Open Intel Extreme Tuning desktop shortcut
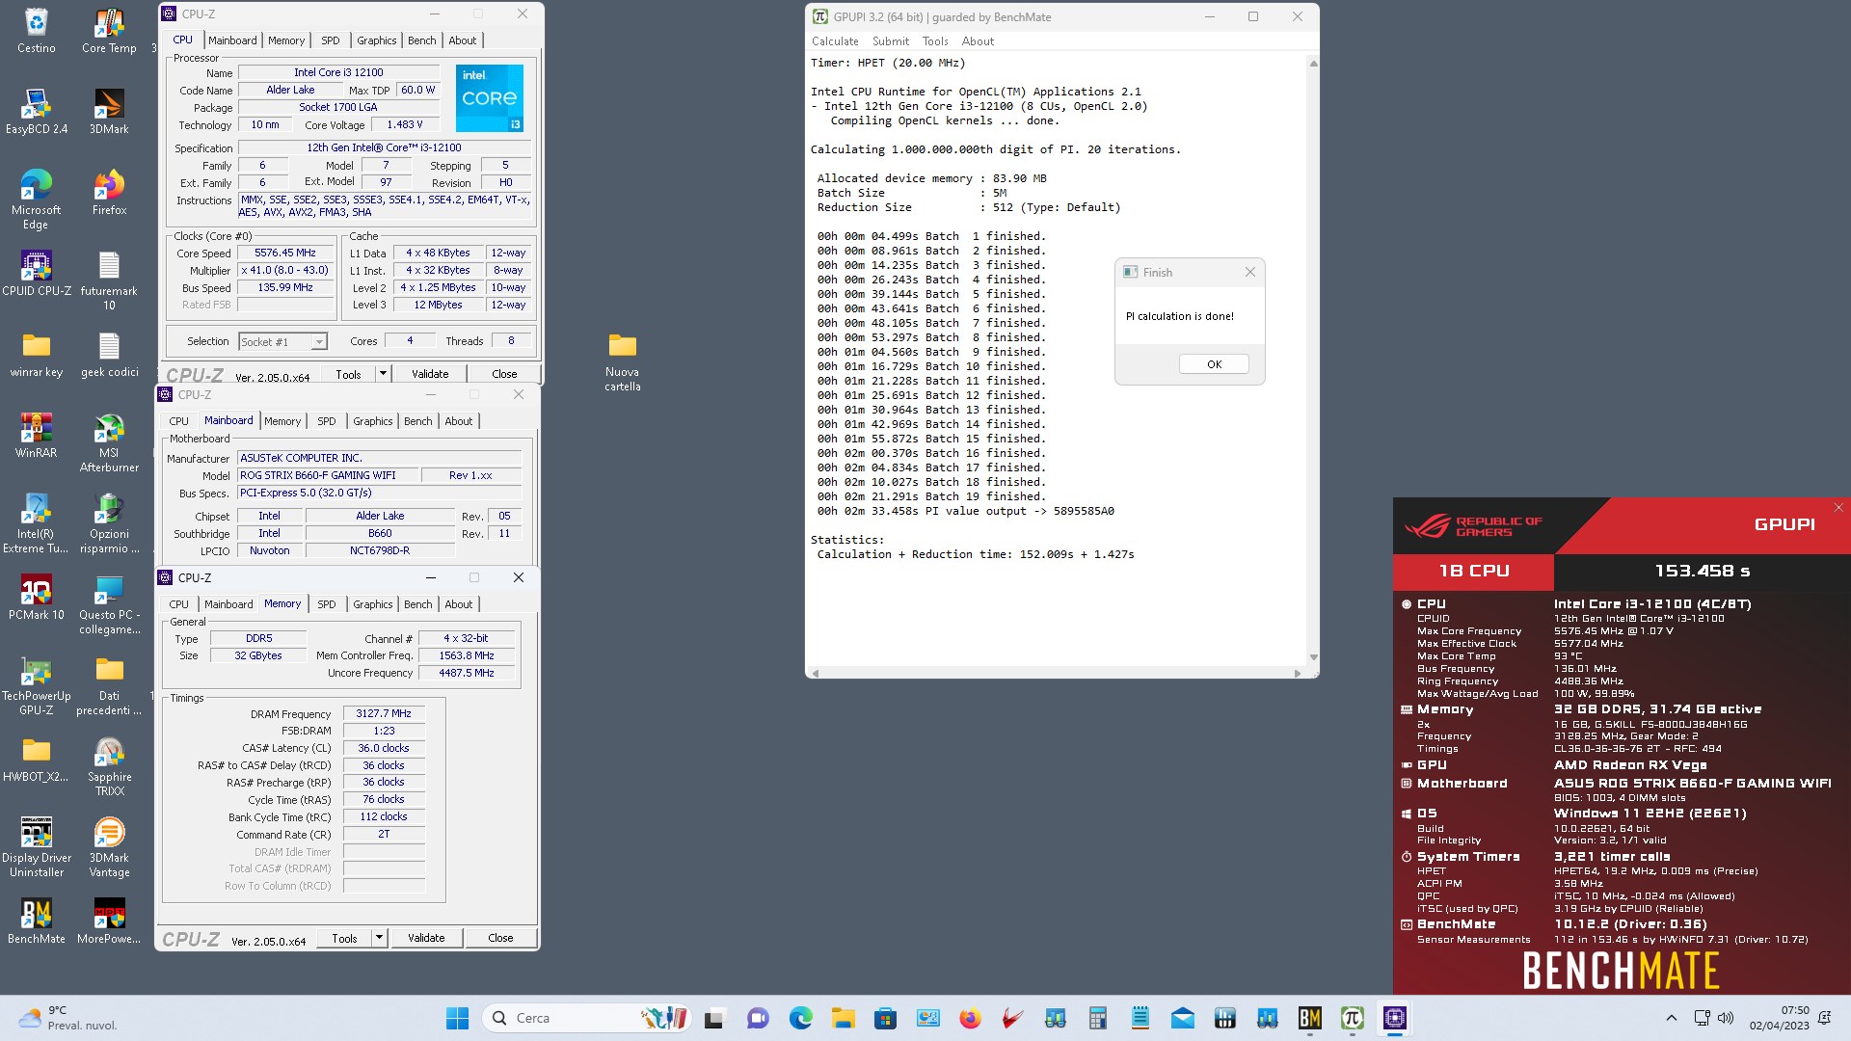Screen dimensions: 1851x1041 pos(36,522)
